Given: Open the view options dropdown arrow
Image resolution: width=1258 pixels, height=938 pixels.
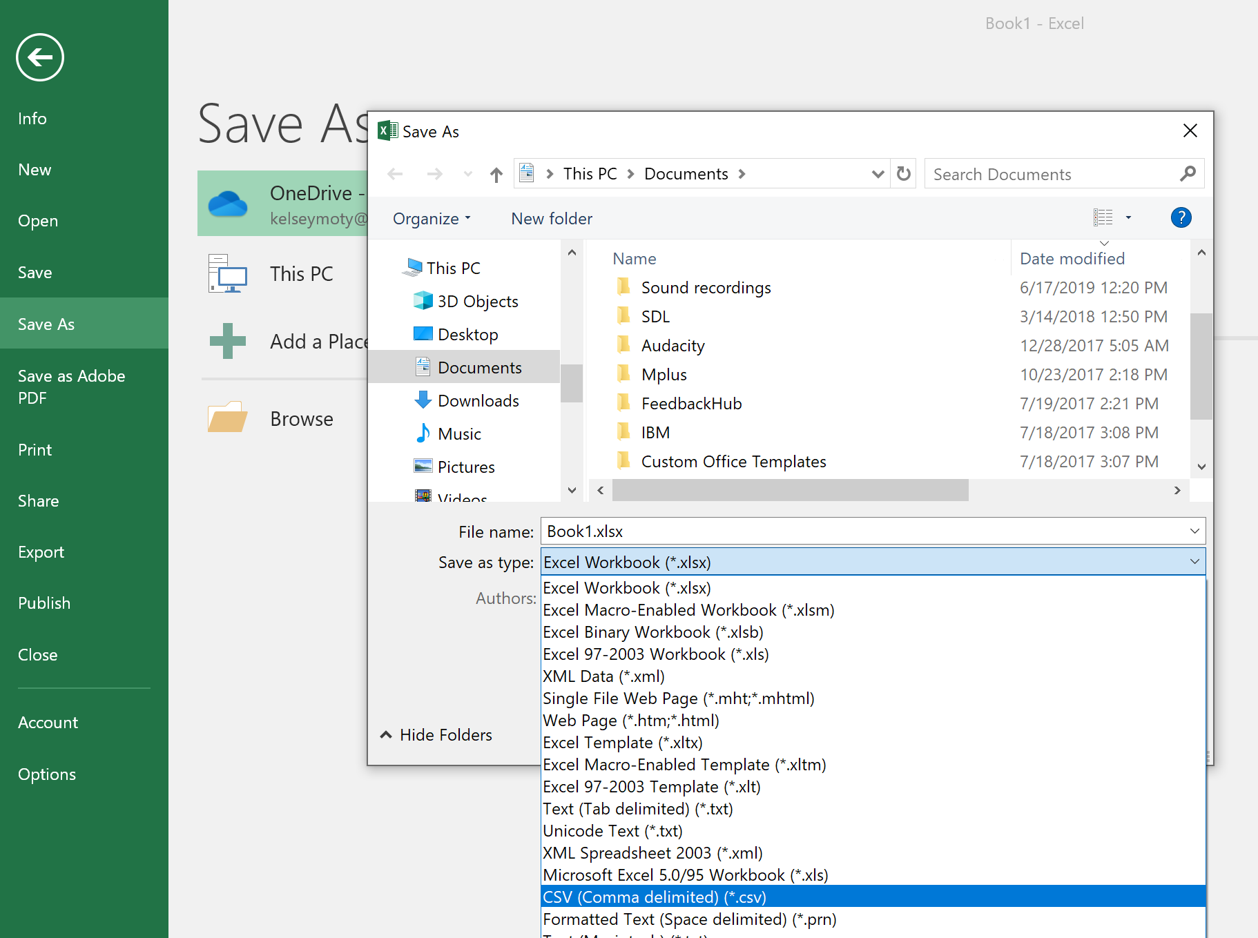Looking at the screenshot, I should tap(1128, 217).
